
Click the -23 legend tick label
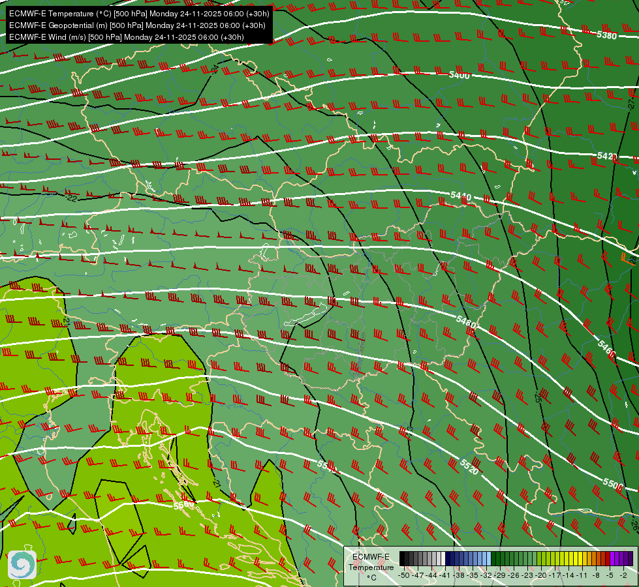pyautogui.click(x=527, y=576)
